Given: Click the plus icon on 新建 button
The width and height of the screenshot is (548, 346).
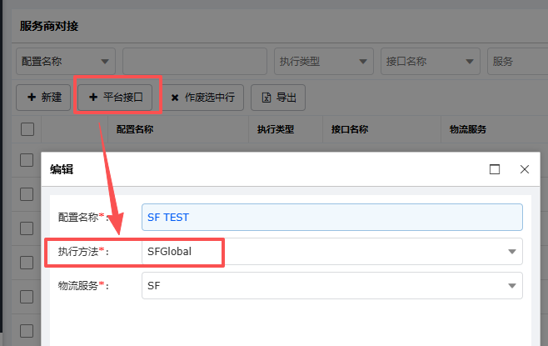Looking at the screenshot, I should (31, 98).
